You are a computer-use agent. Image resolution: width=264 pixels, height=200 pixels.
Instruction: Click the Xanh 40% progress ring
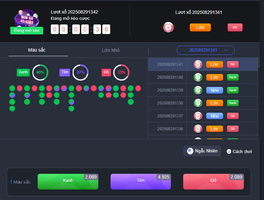tap(40, 72)
